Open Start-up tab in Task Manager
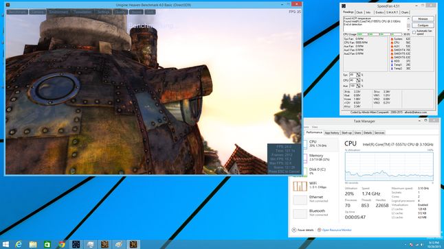This screenshot has width=444, height=249. pyautogui.click(x=346, y=132)
